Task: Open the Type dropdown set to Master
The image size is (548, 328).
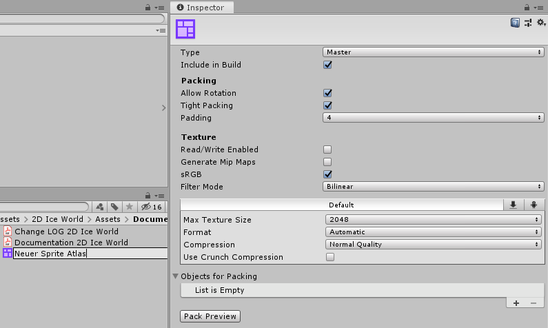Action: 433,52
